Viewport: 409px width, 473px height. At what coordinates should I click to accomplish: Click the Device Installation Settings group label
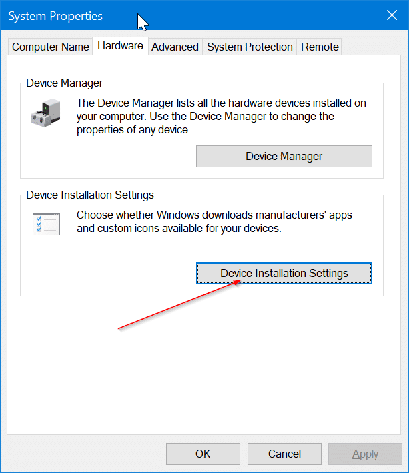(x=90, y=195)
